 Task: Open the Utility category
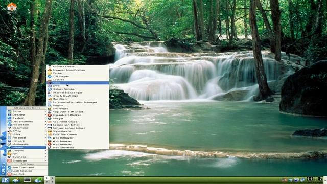[27, 134]
